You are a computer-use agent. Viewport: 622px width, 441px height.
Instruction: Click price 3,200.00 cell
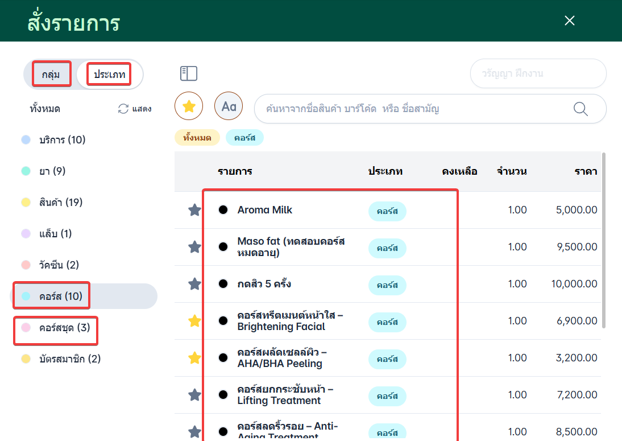pyautogui.click(x=577, y=358)
